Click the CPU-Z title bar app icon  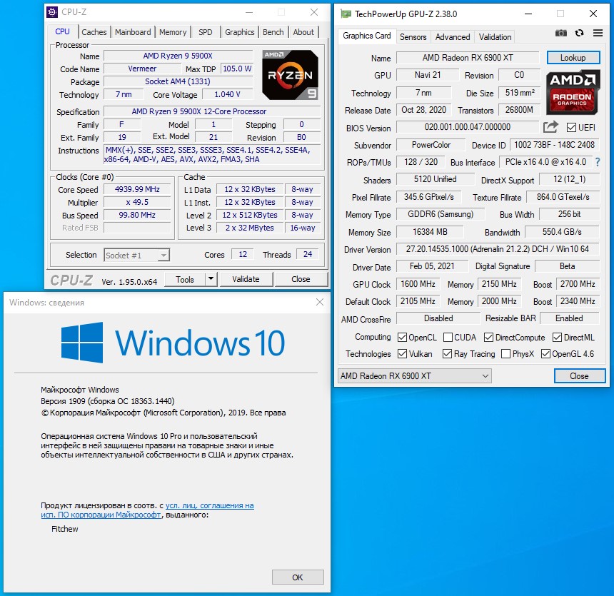point(52,12)
